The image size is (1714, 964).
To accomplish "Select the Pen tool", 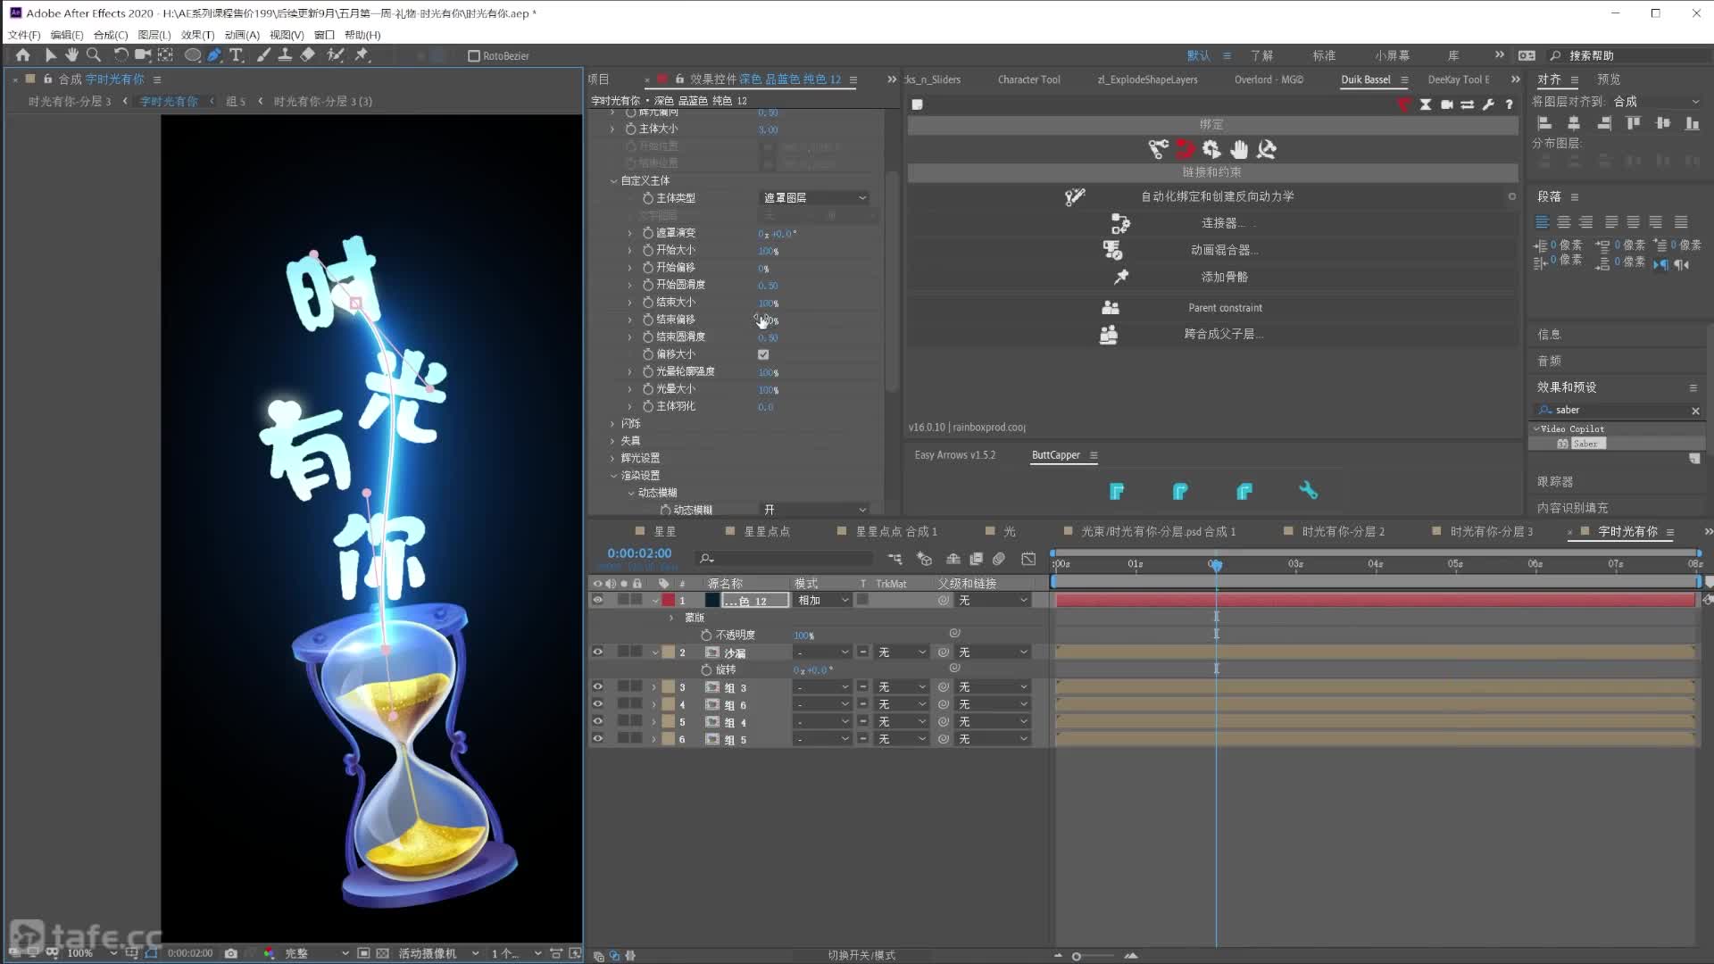I will 214,55.
